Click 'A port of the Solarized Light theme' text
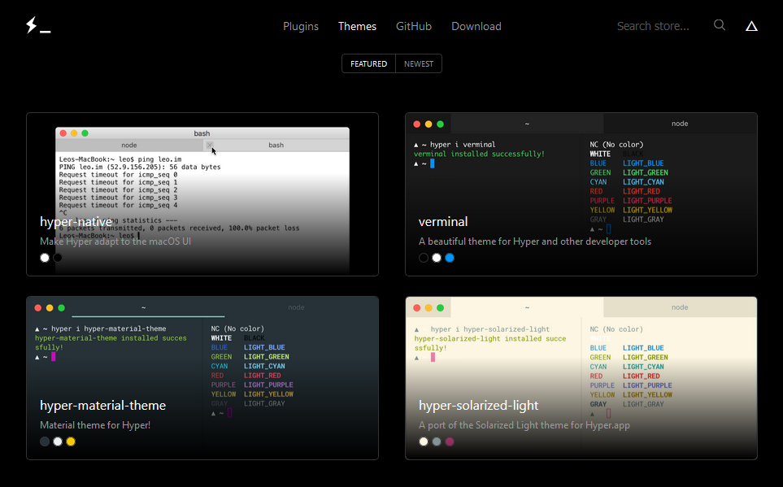783x487 pixels. tap(524, 425)
